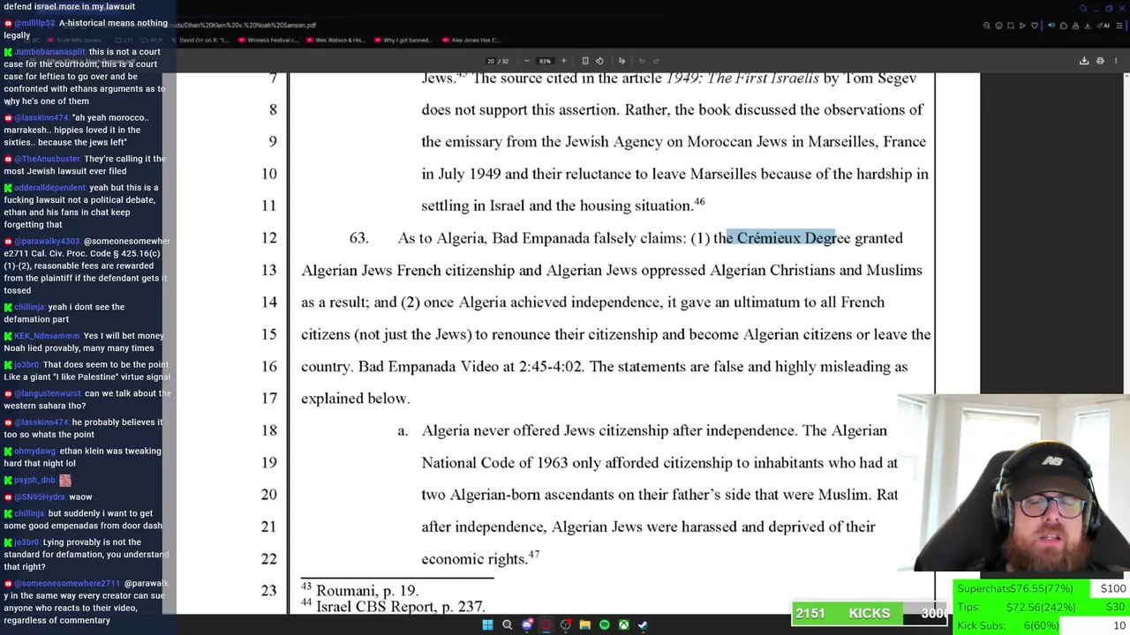
Task: Click the Windows taskbar search icon
Action: coord(507,625)
